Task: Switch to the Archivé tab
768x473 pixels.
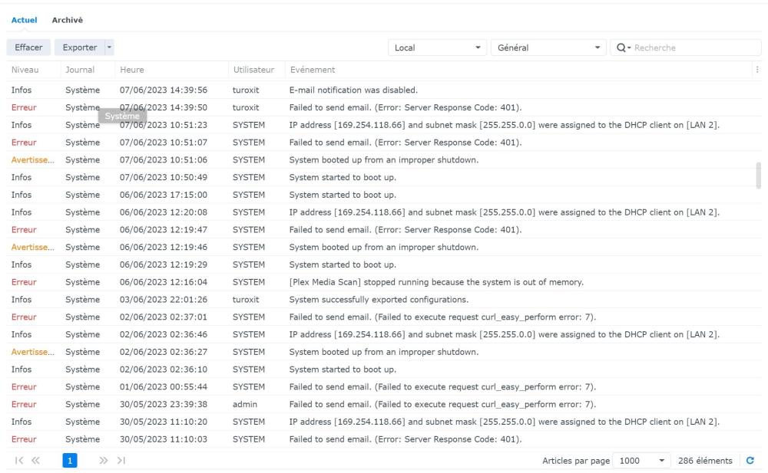Action: [68, 20]
